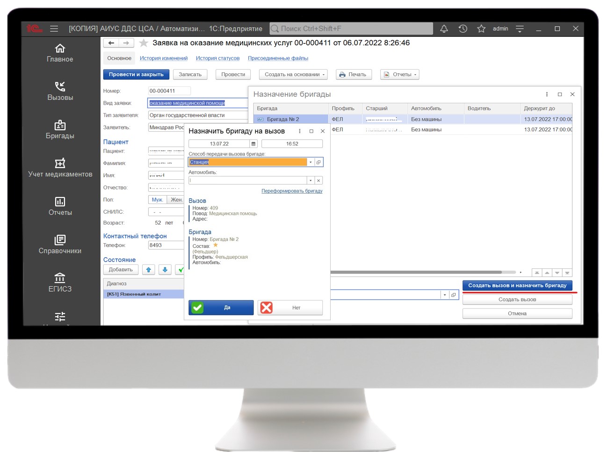Click the time field 16:52
This screenshot has width=607, height=457.
[292, 144]
